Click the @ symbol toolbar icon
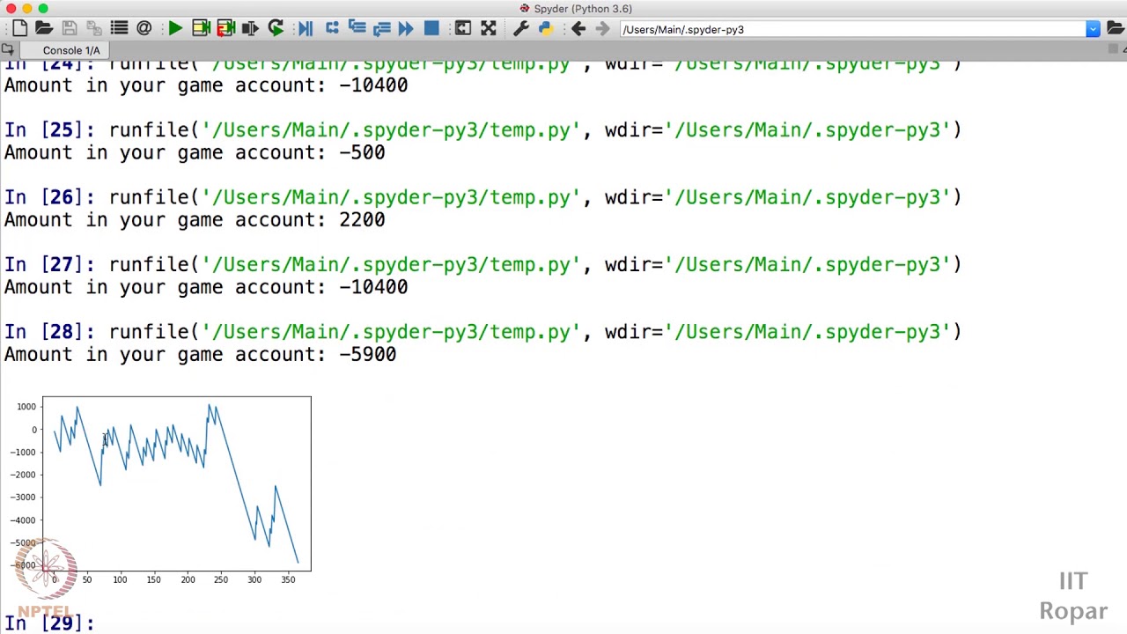1127x634 pixels. coord(144,29)
